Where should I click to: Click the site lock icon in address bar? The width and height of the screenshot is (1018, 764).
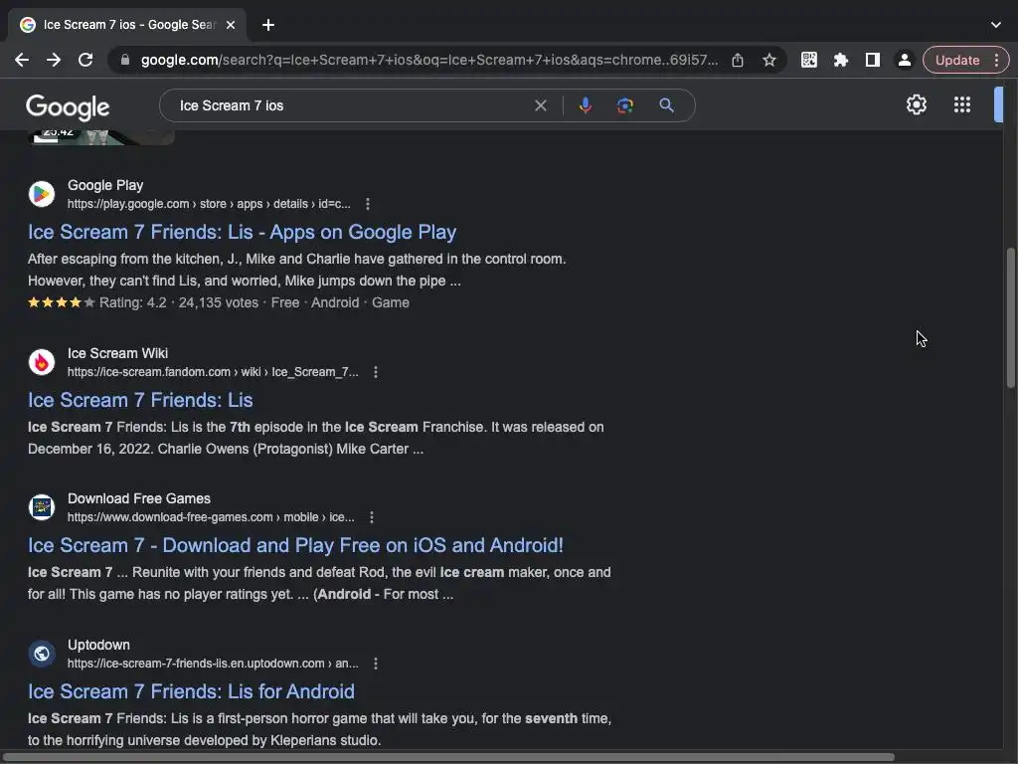[125, 60]
